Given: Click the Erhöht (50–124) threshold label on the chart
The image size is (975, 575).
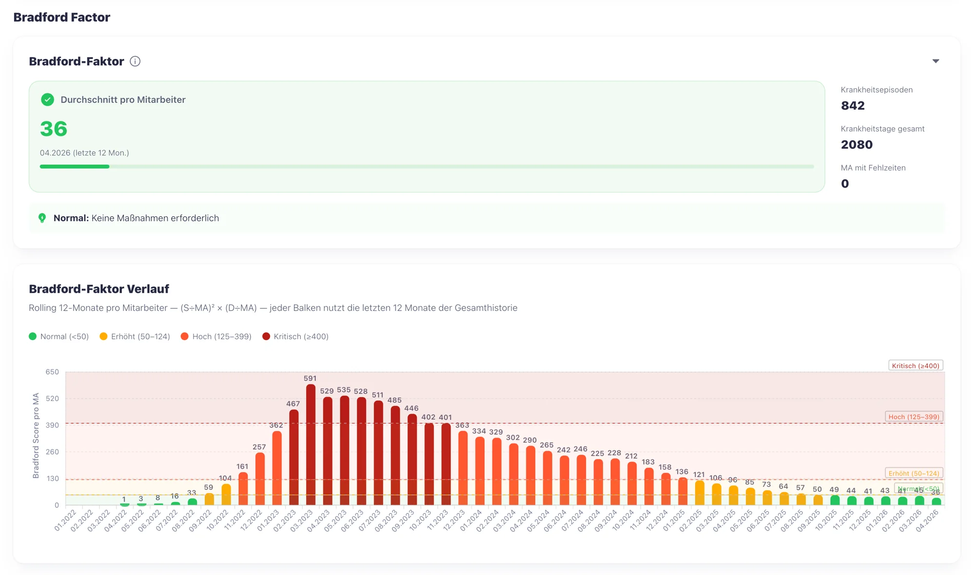Looking at the screenshot, I should 914,473.
